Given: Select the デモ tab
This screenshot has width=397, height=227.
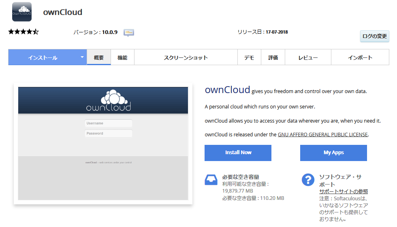Looking at the screenshot, I should tap(249, 57).
